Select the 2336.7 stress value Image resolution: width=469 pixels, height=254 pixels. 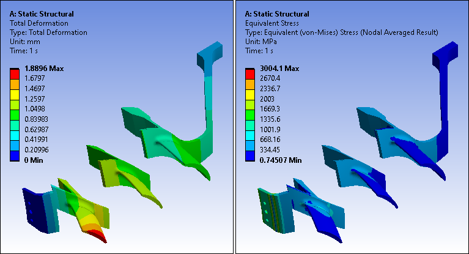(x=270, y=89)
